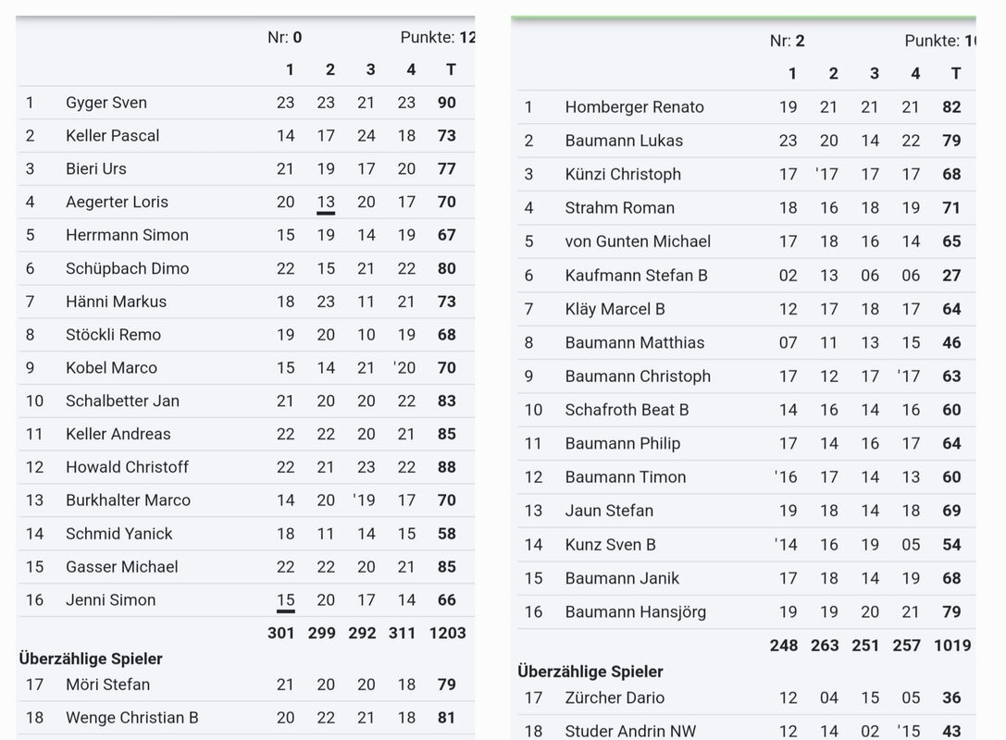Select Homberger Renato in the ranking
The height and width of the screenshot is (740, 1006).
pyautogui.click(x=634, y=107)
